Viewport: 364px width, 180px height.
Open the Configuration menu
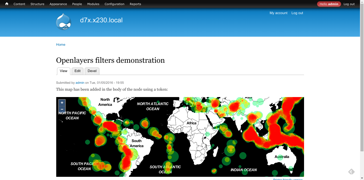tap(114, 4)
